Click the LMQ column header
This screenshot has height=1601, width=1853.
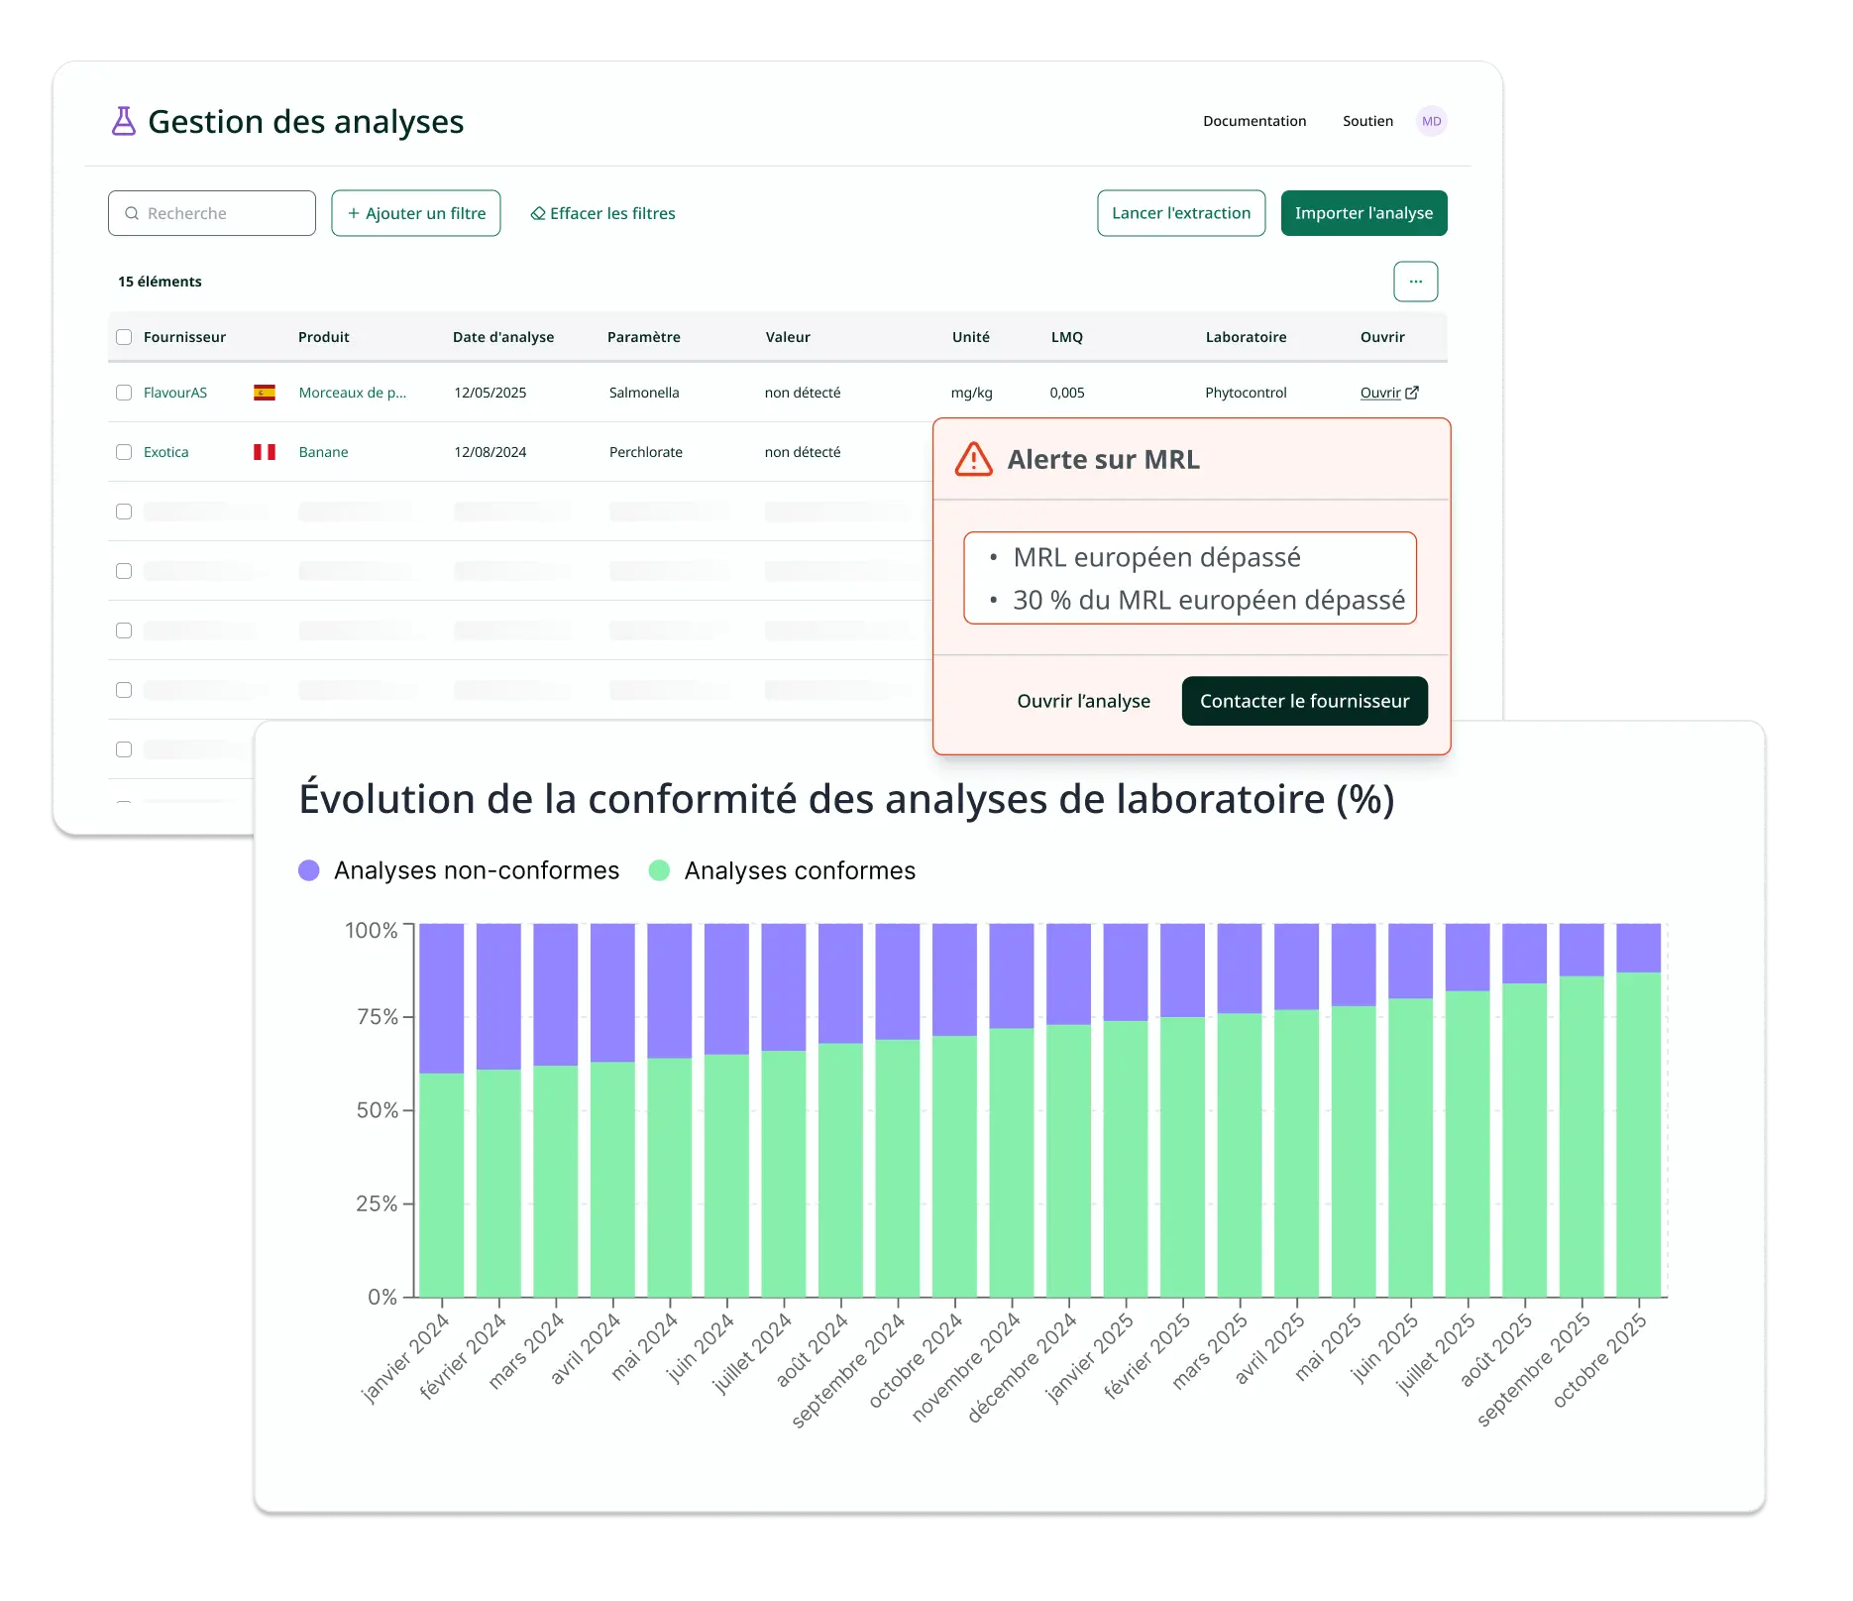pos(1066,337)
